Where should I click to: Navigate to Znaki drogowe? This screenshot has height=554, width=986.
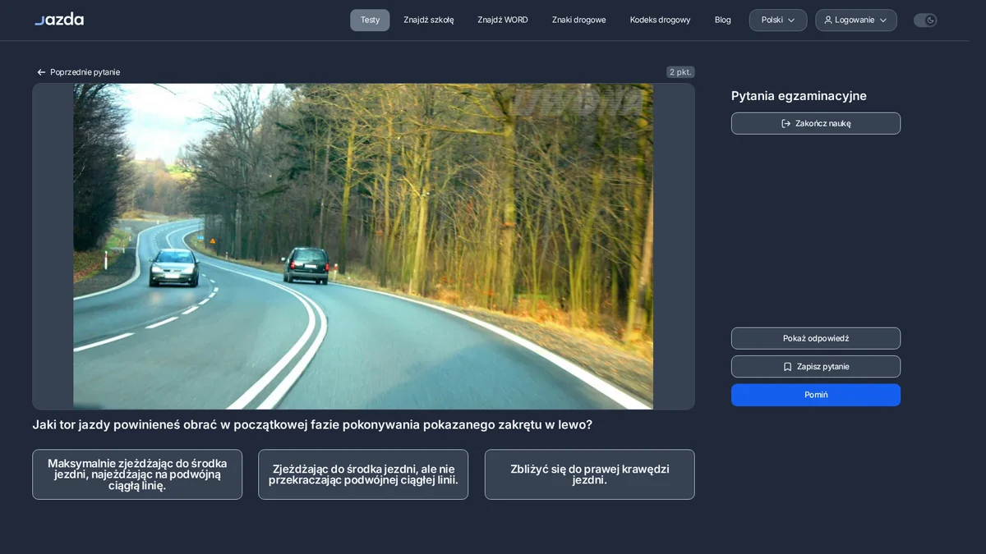[x=579, y=20]
